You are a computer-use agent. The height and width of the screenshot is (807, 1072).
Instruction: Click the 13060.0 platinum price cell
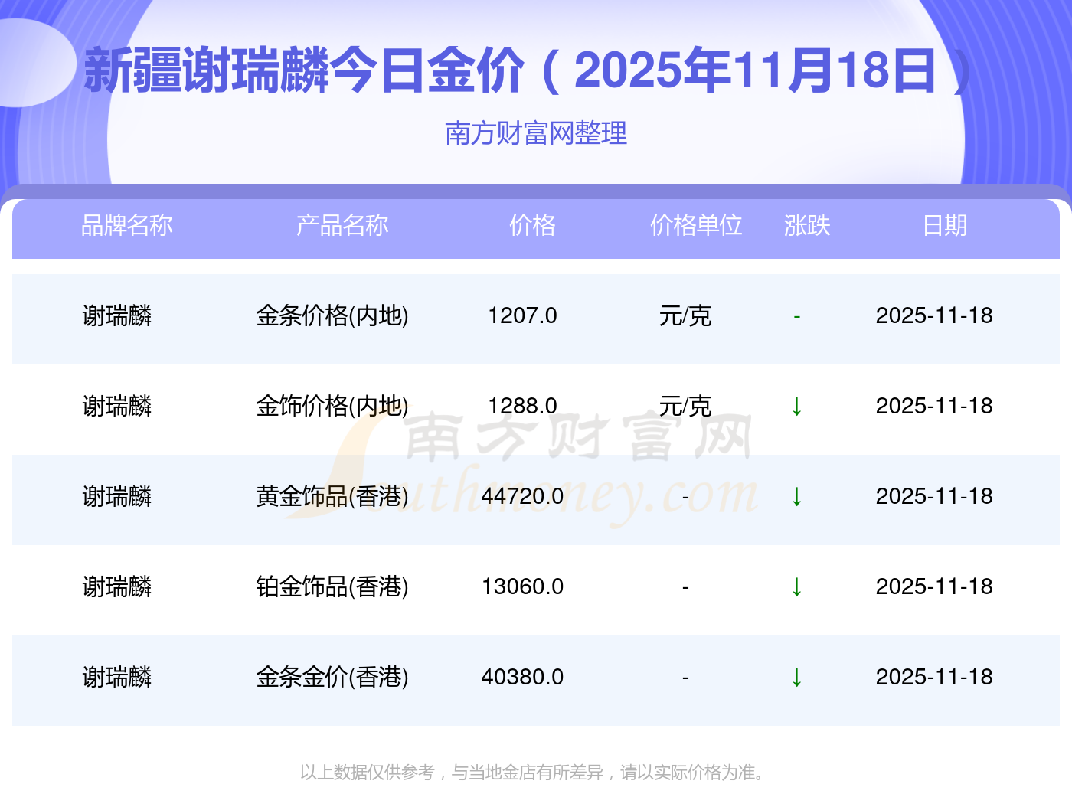522,586
